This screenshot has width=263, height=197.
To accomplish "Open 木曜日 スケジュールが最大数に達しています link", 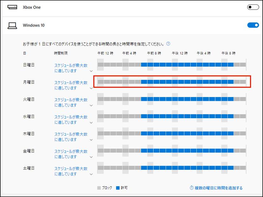I will click(71, 137).
